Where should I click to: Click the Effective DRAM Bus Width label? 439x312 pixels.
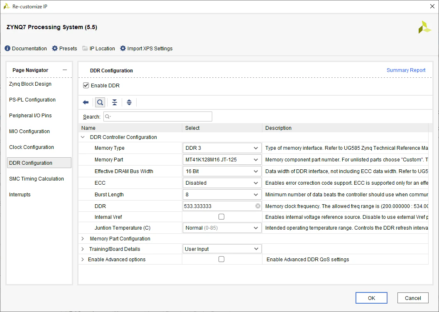click(124, 171)
